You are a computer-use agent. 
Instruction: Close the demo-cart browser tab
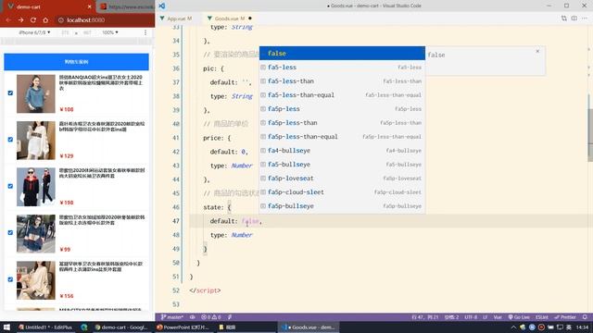click(x=89, y=6)
